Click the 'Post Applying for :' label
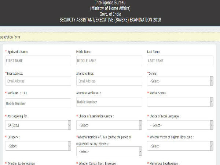Viewport: 220px width, 165px height. pyautogui.click(x=18, y=116)
